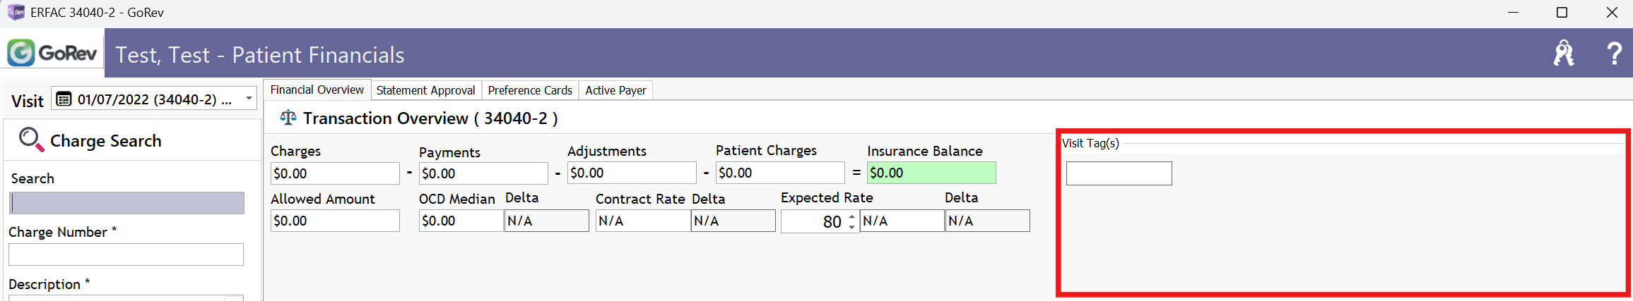This screenshot has height=301, width=1633.
Task: Click the GoRev app icon in title bar
Action: point(16,12)
